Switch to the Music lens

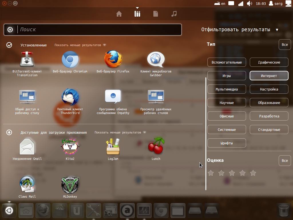coord(174,14)
